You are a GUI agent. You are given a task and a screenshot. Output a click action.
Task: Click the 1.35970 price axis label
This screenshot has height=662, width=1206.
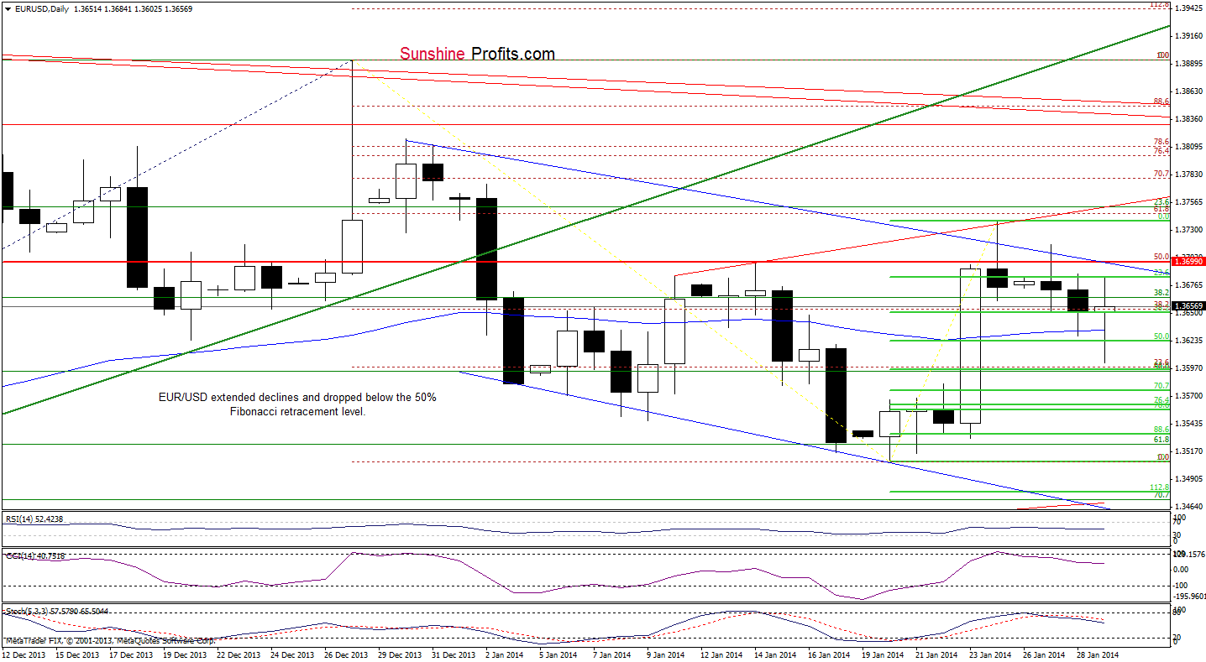1189,368
